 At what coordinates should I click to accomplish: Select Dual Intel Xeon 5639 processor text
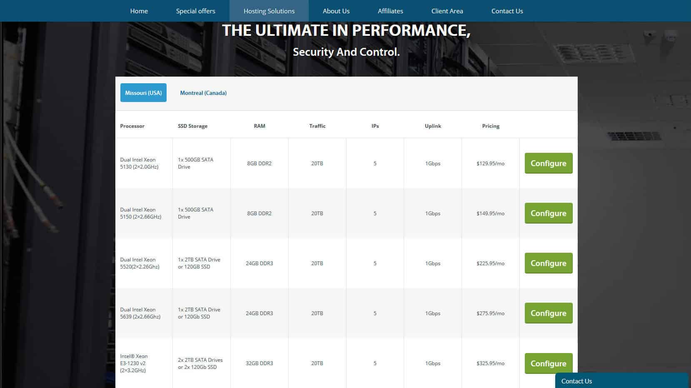pos(140,313)
